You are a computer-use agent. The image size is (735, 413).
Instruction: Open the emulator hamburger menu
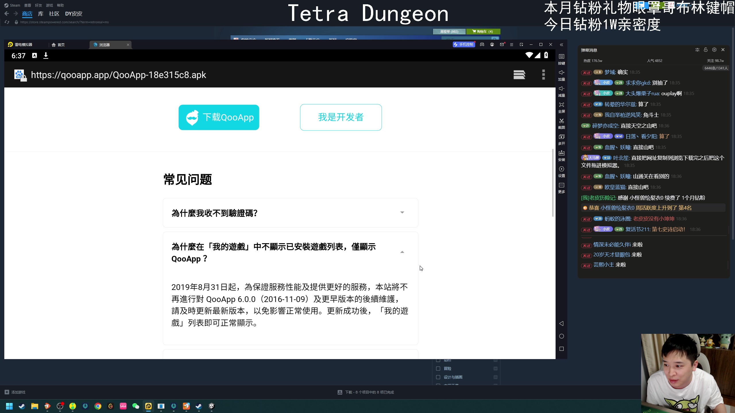(x=511, y=44)
